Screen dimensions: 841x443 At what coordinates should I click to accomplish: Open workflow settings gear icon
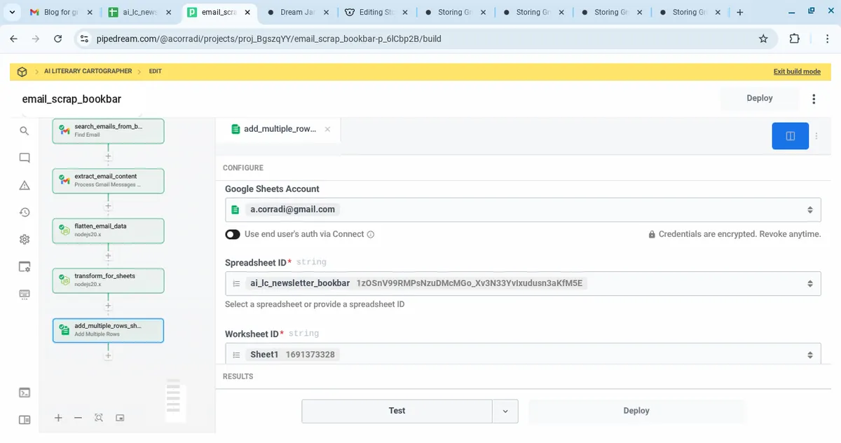point(25,240)
